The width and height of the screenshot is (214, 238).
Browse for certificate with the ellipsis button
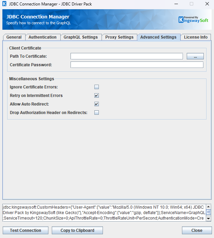pyautogui.click(x=195, y=56)
